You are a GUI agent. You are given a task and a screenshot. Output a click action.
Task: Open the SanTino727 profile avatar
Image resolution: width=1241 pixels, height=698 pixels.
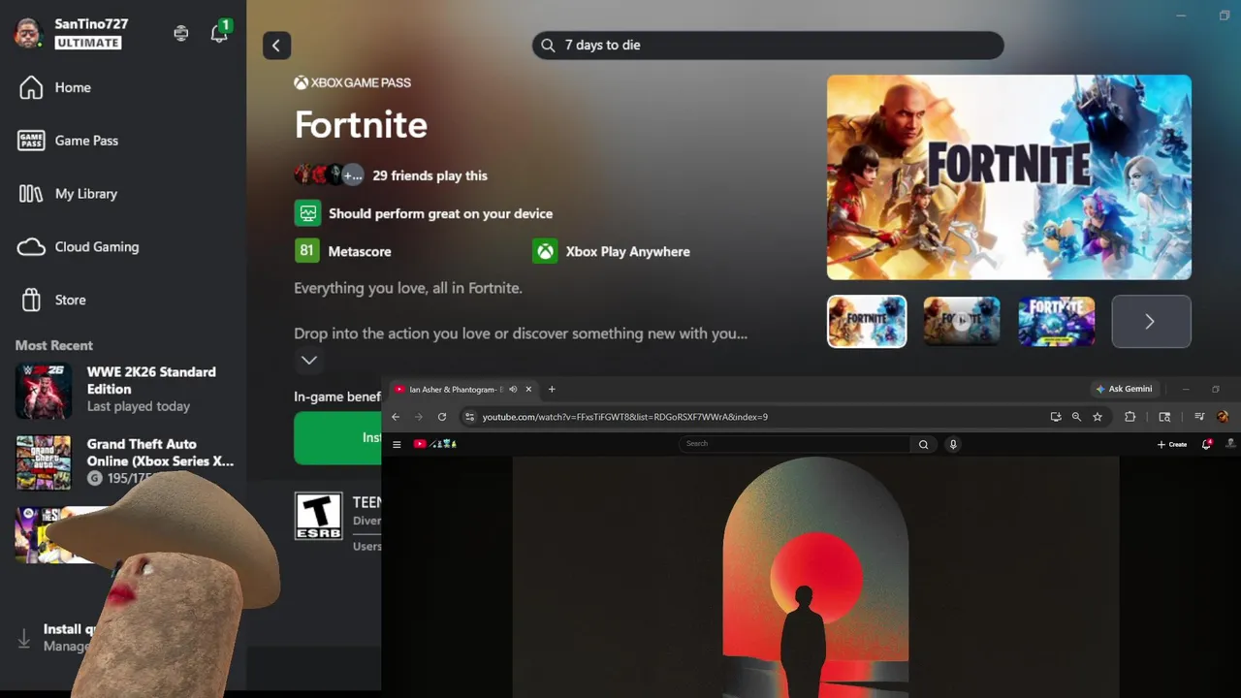pos(28,33)
